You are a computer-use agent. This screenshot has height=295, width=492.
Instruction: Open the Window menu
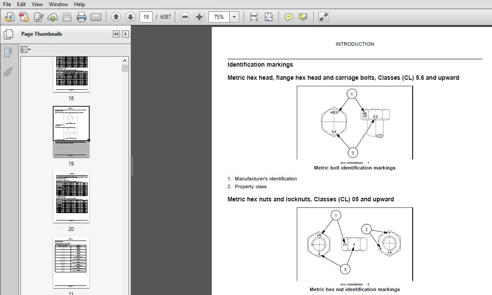click(58, 4)
